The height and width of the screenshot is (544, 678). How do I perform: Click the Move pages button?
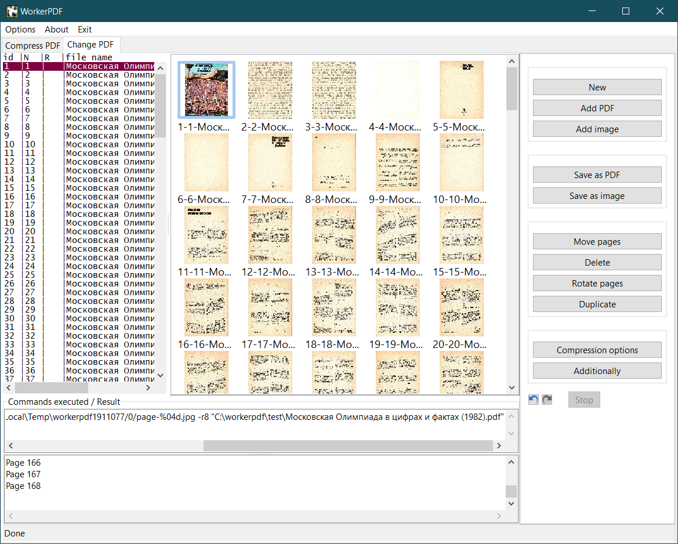[597, 241]
